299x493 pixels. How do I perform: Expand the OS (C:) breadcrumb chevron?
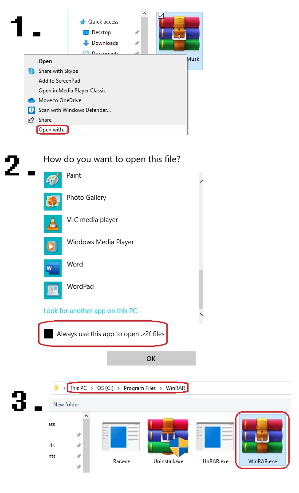pyautogui.click(x=118, y=388)
